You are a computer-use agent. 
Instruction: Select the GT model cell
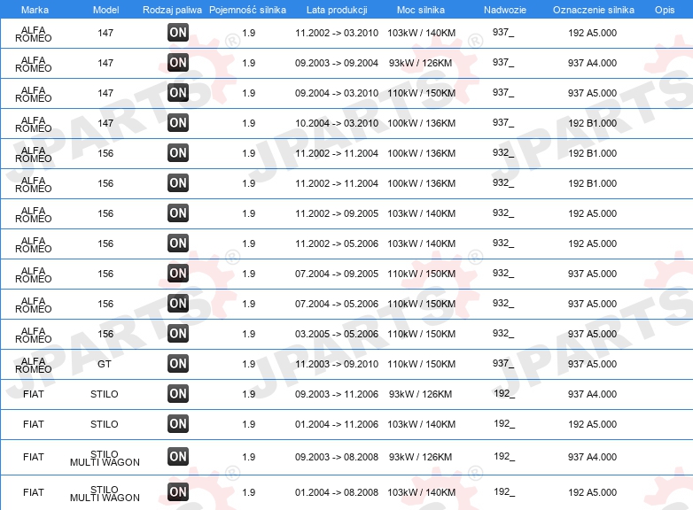tap(105, 364)
